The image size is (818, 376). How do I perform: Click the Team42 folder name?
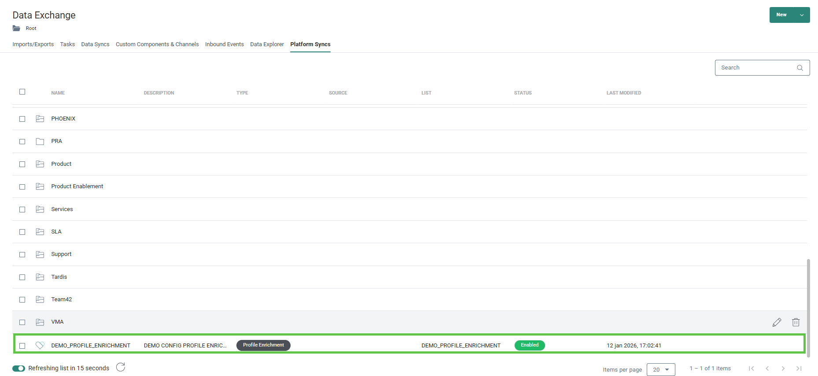point(61,299)
